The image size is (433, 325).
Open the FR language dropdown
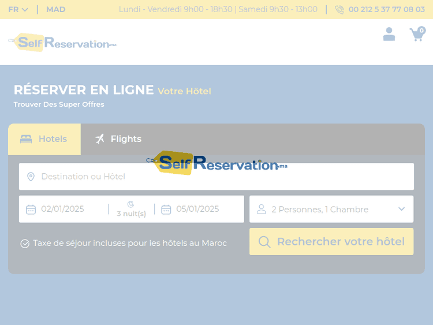(x=18, y=10)
